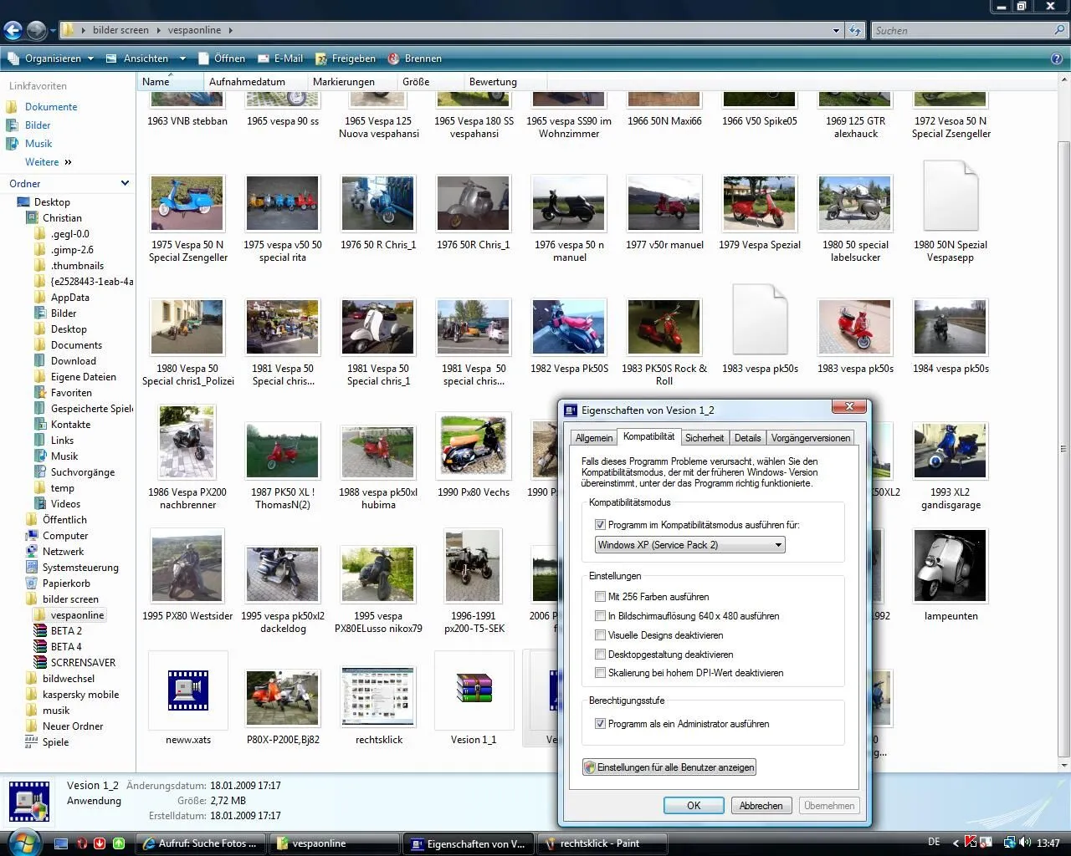Select the lampeunten scooter thumbnail
This screenshot has height=856, width=1071.
(x=951, y=566)
